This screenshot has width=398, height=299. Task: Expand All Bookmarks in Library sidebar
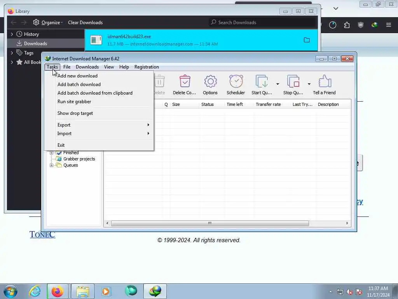[12, 62]
